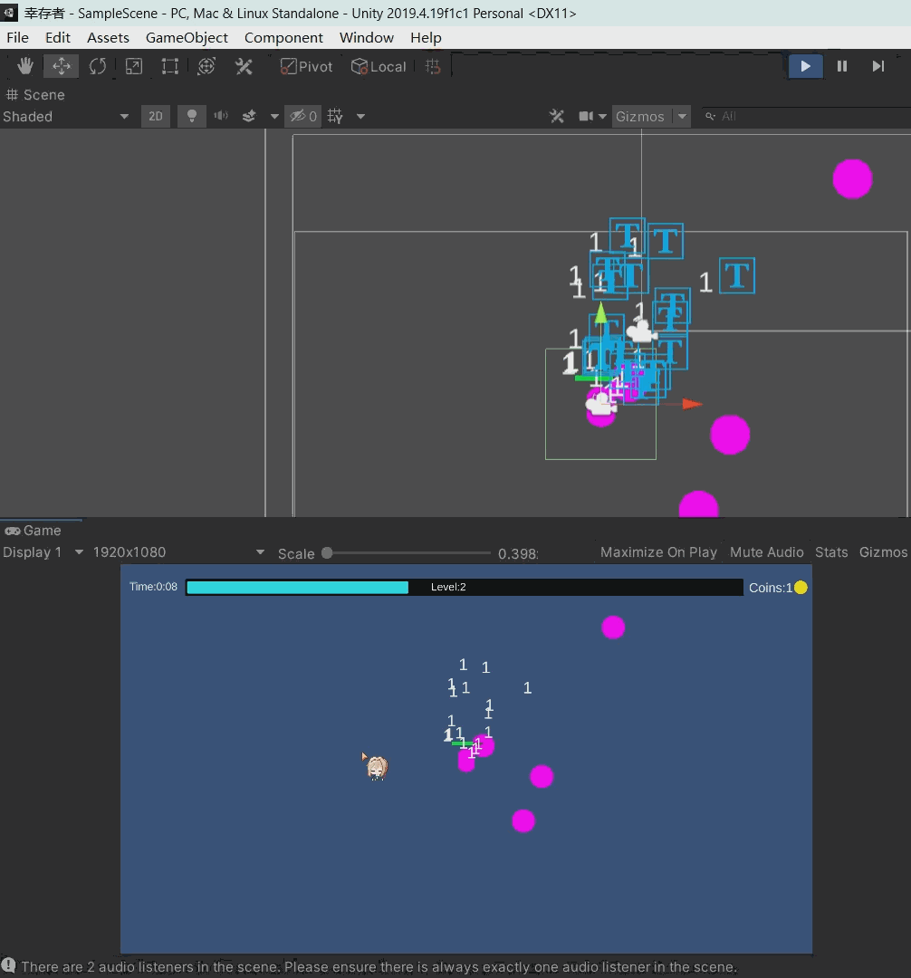Click the Step frame button

(877, 66)
